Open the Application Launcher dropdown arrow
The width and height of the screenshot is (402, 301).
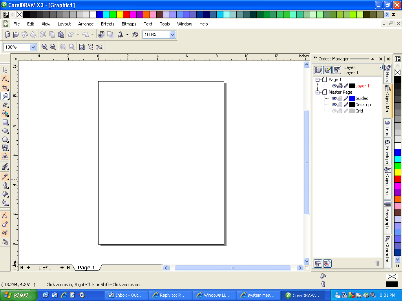tap(127, 34)
